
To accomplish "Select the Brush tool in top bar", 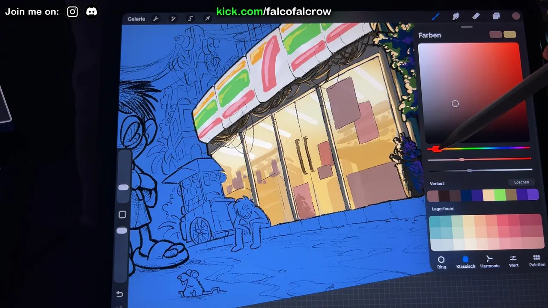I will tap(435, 17).
